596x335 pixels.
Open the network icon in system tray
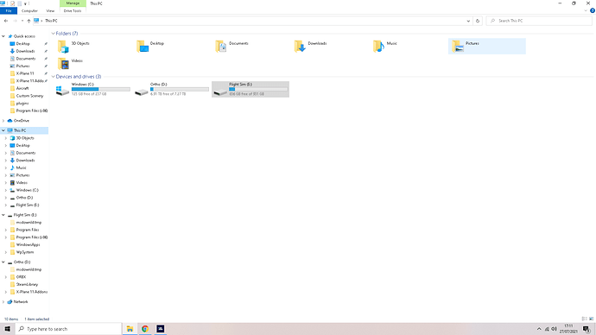[x=547, y=329]
